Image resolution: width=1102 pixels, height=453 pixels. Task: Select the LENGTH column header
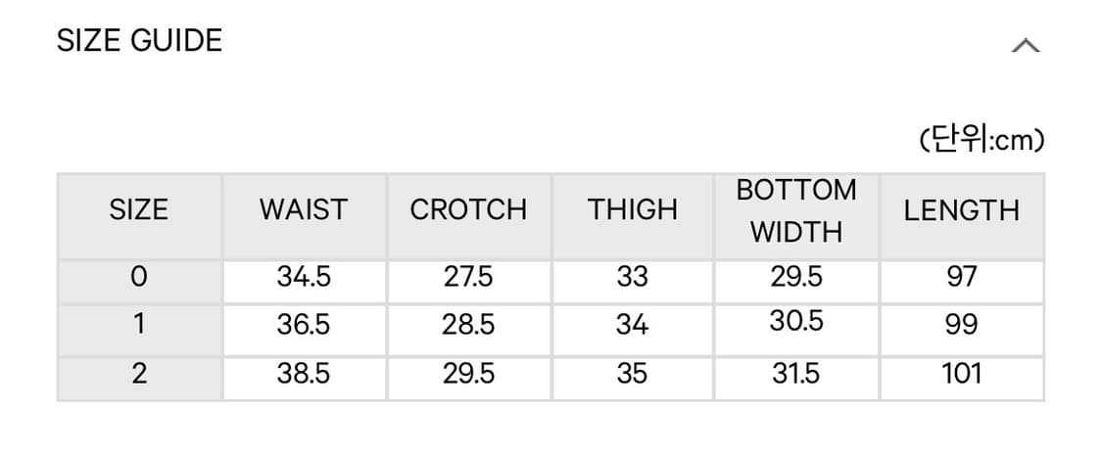[961, 210]
